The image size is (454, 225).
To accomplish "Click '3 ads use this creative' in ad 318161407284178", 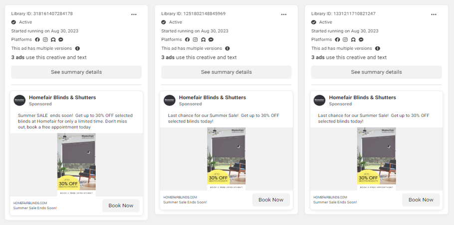I will coord(49,57).
